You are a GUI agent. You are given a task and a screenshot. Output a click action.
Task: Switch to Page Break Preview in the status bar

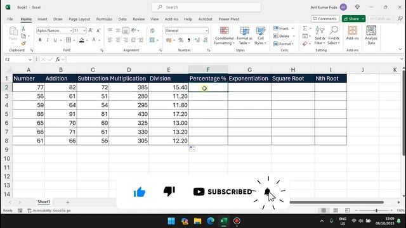(x=347, y=210)
